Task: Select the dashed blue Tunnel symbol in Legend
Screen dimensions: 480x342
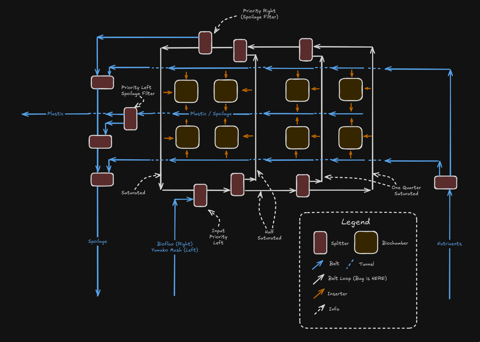Action: (350, 264)
